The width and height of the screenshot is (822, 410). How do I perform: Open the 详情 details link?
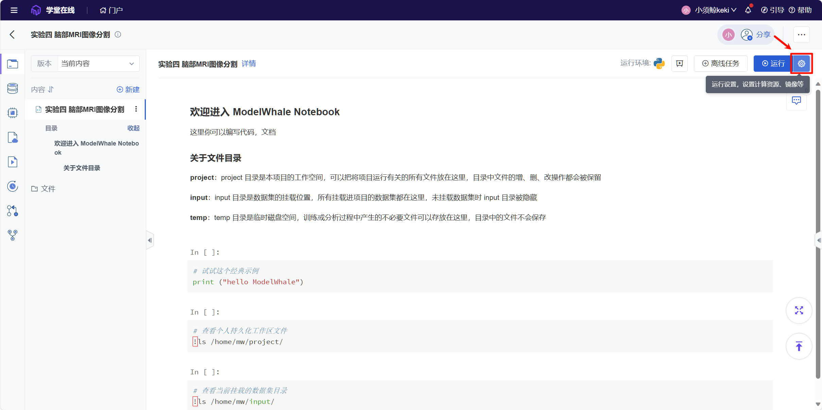click(249, 64)
